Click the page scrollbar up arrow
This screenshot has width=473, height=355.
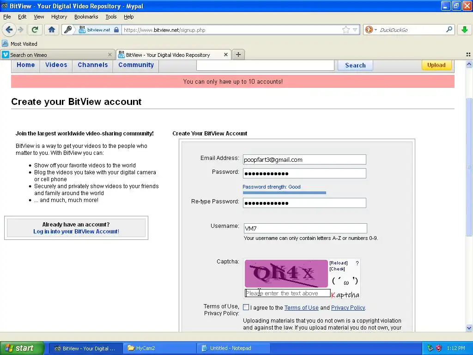(x=469, y=64)
